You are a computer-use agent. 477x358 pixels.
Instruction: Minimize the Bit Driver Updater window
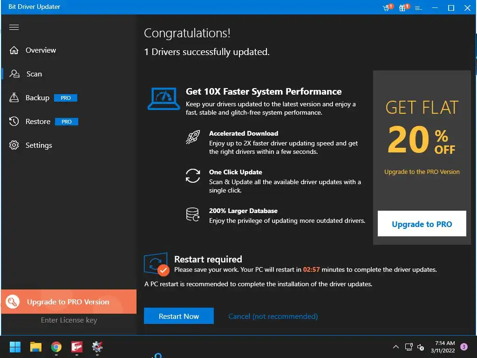[435, 7]
